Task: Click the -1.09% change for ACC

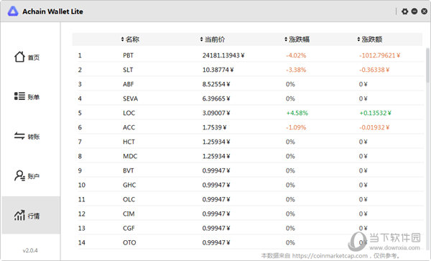Action: tap(296, 127)
